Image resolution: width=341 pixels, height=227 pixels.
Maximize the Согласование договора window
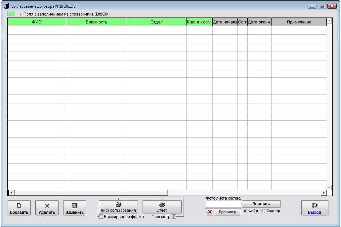pyautogui.click(x=322, y=6)
